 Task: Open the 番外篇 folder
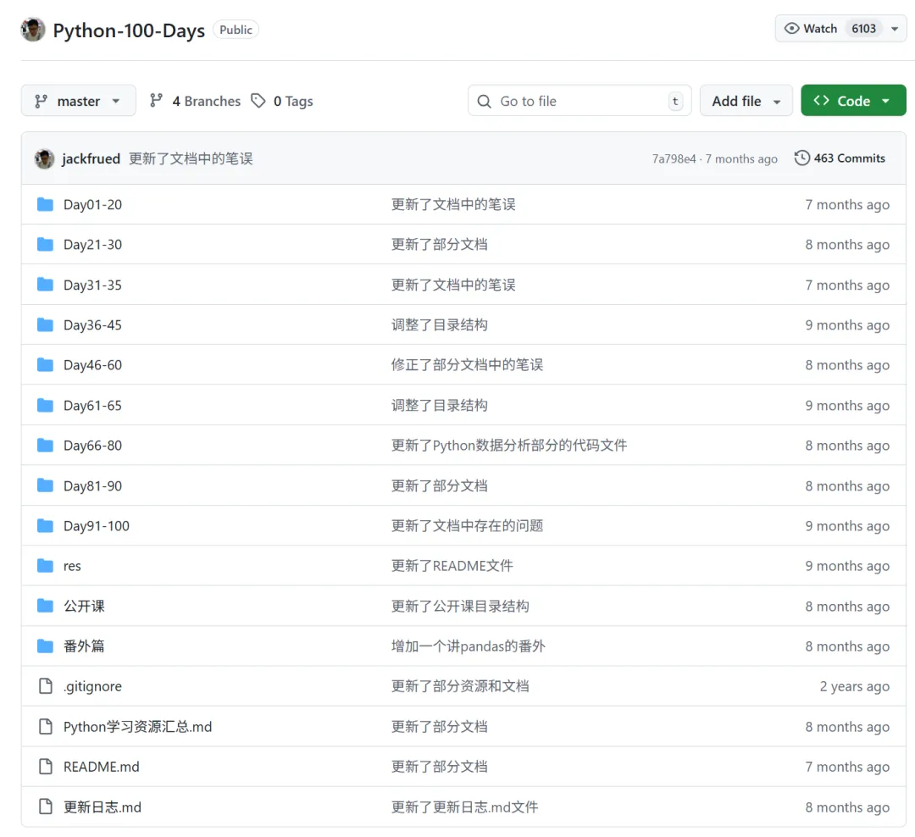point(84,646)
